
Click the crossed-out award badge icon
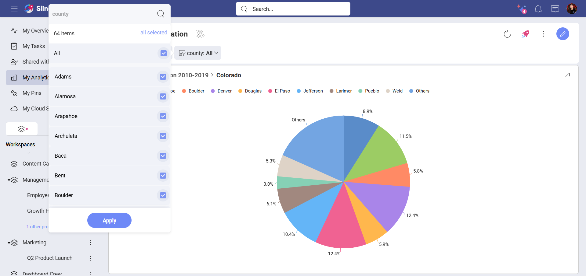200,34
